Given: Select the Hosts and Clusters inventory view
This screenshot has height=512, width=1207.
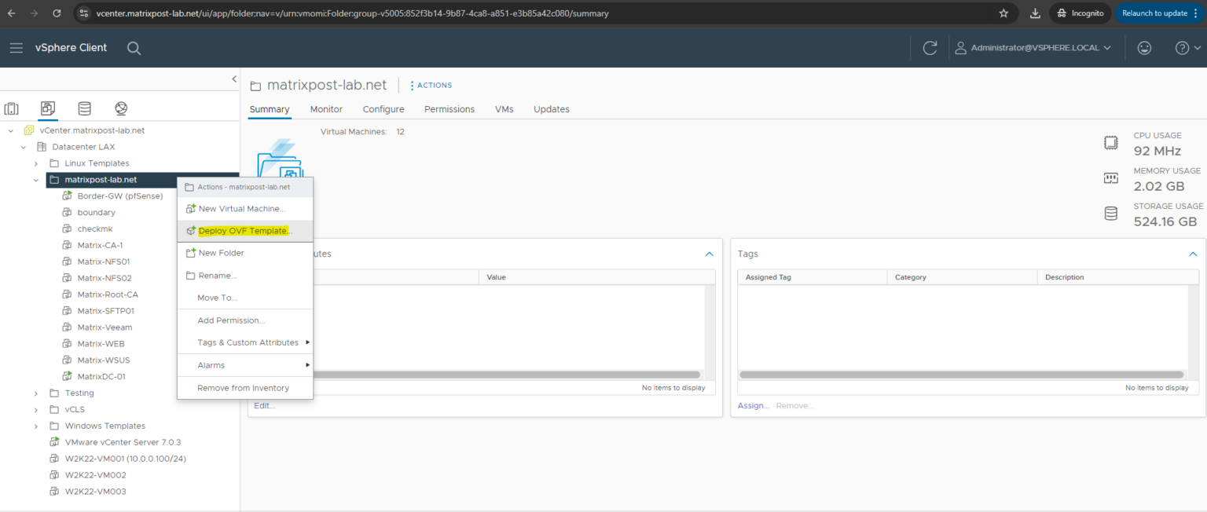Looking at the screenshot, I should 11,108.
